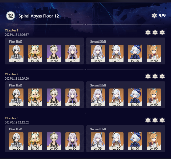Click the middle star of Chamber 3

(155, 120)
